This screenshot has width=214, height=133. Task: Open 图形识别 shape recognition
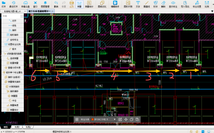128,4
